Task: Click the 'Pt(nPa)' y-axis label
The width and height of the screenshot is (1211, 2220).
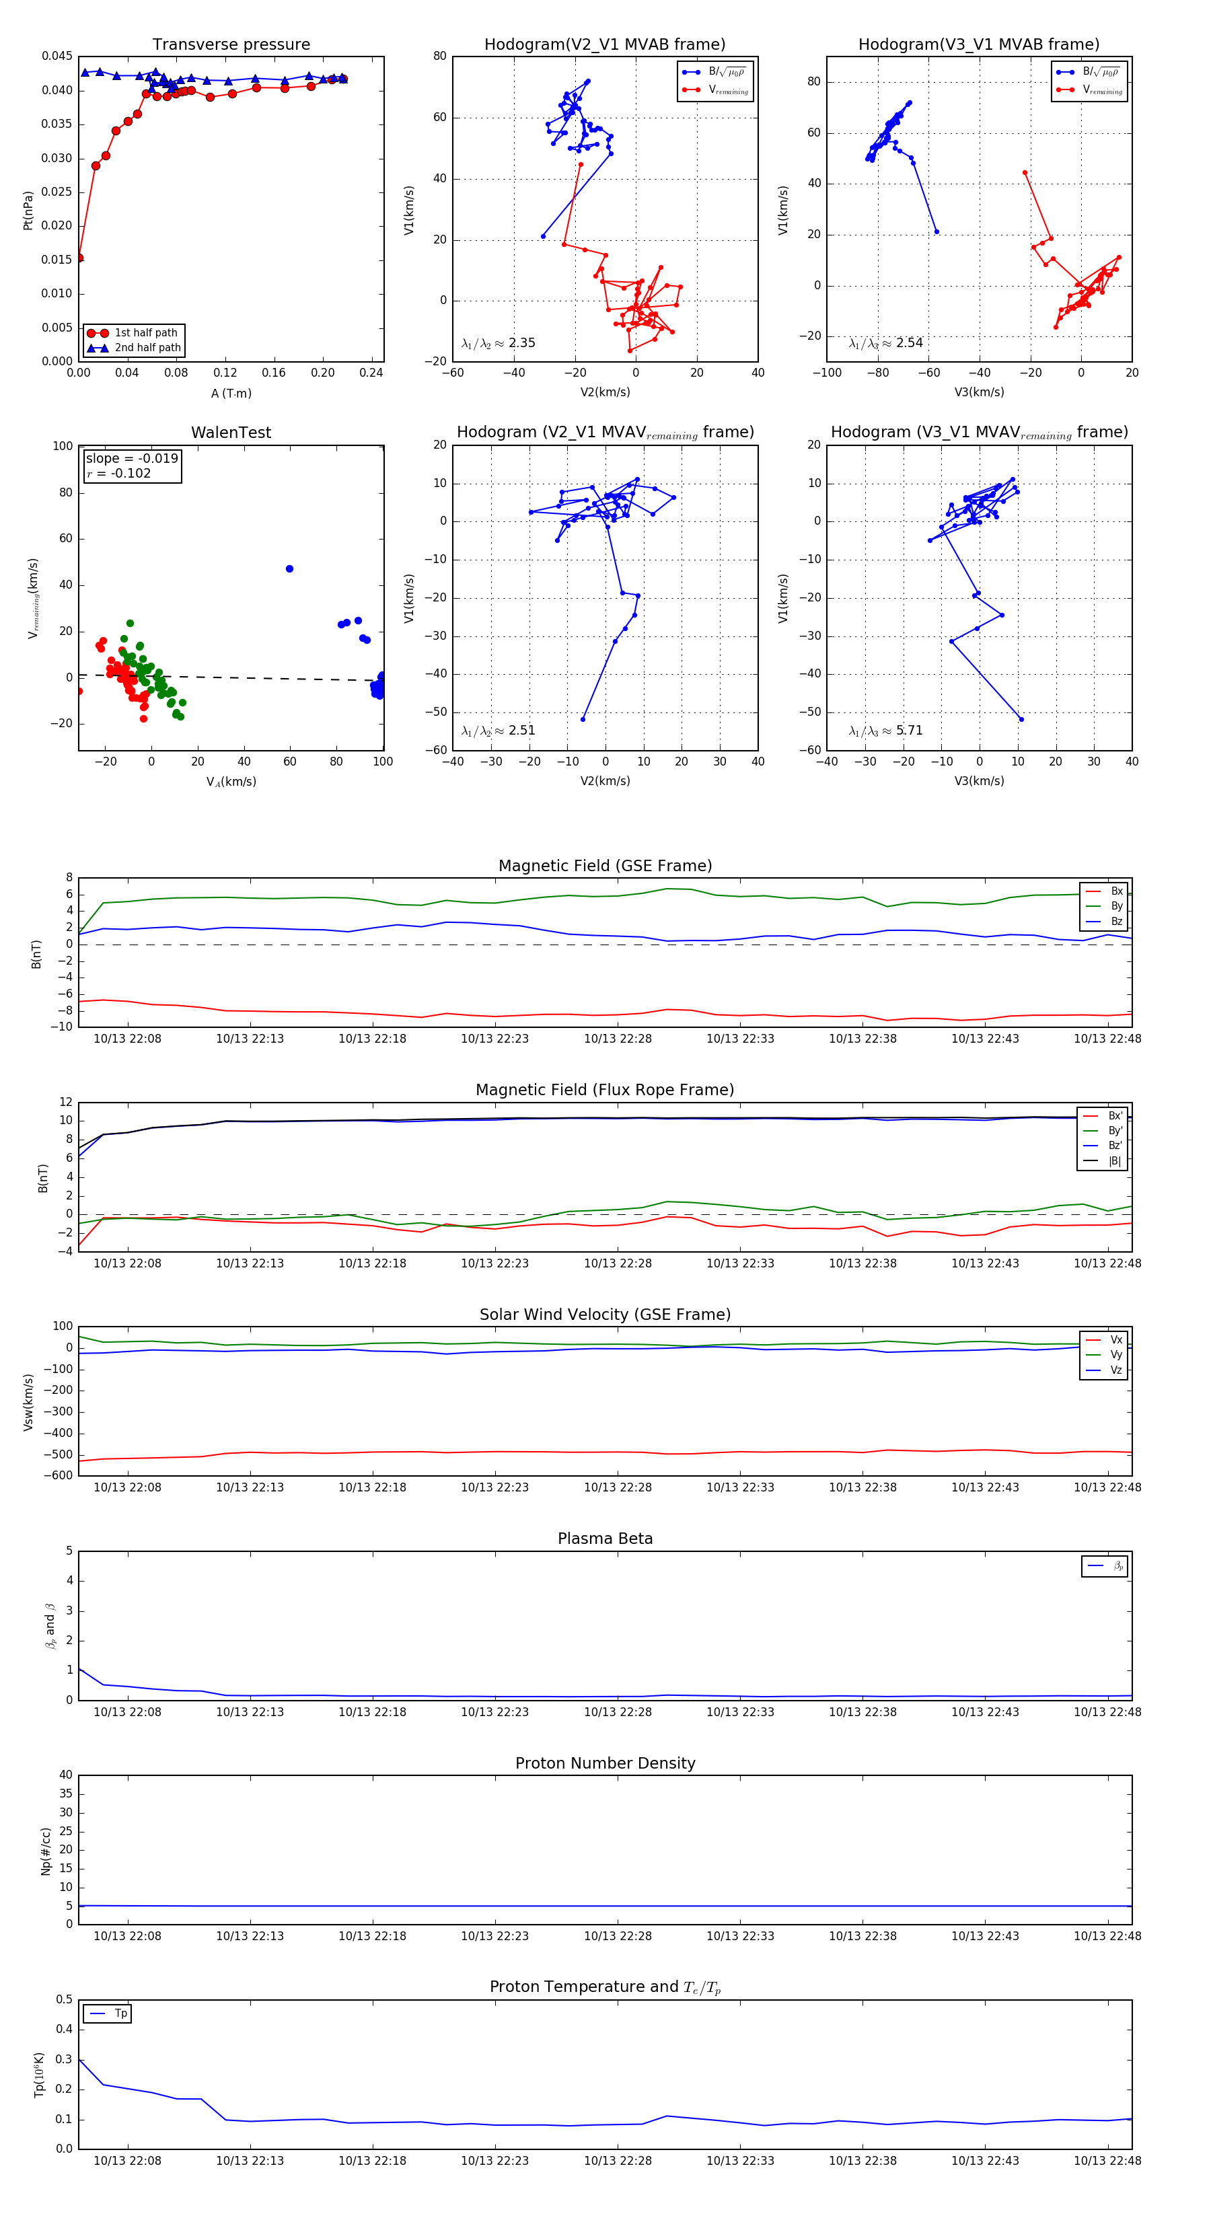Action: click(x=28, y=209)
